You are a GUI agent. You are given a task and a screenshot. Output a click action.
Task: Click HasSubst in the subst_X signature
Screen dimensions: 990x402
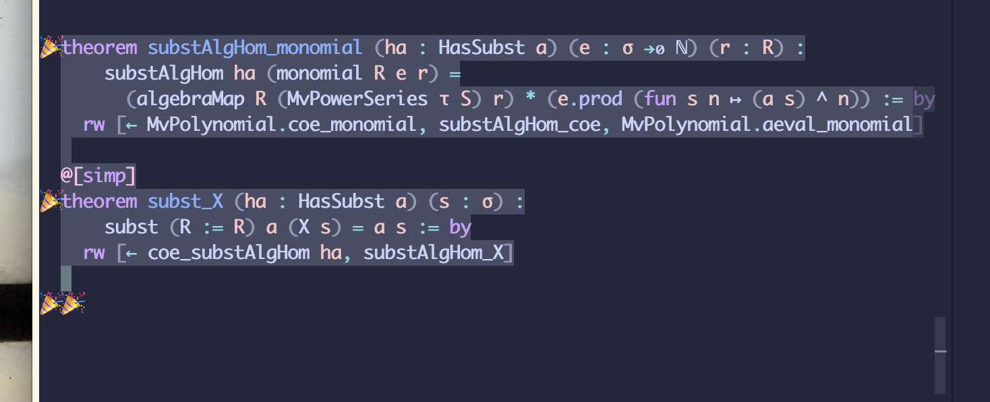pos(342,201)
